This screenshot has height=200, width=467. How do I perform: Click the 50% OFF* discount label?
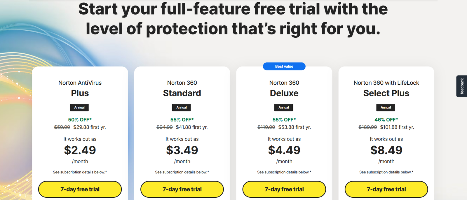point(80,120)
